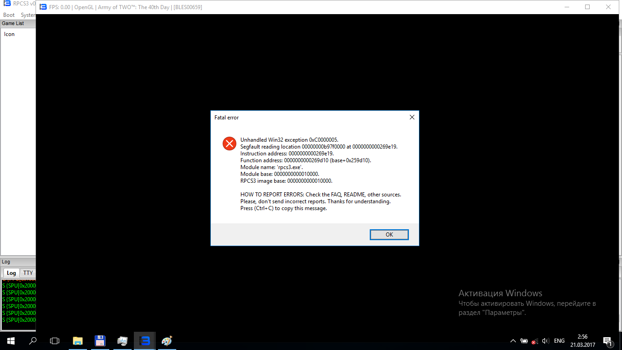Image resolution: width=622 pixels, height=350 pixels.
Task: Open network status from the tray
Action: click(535, 341)
